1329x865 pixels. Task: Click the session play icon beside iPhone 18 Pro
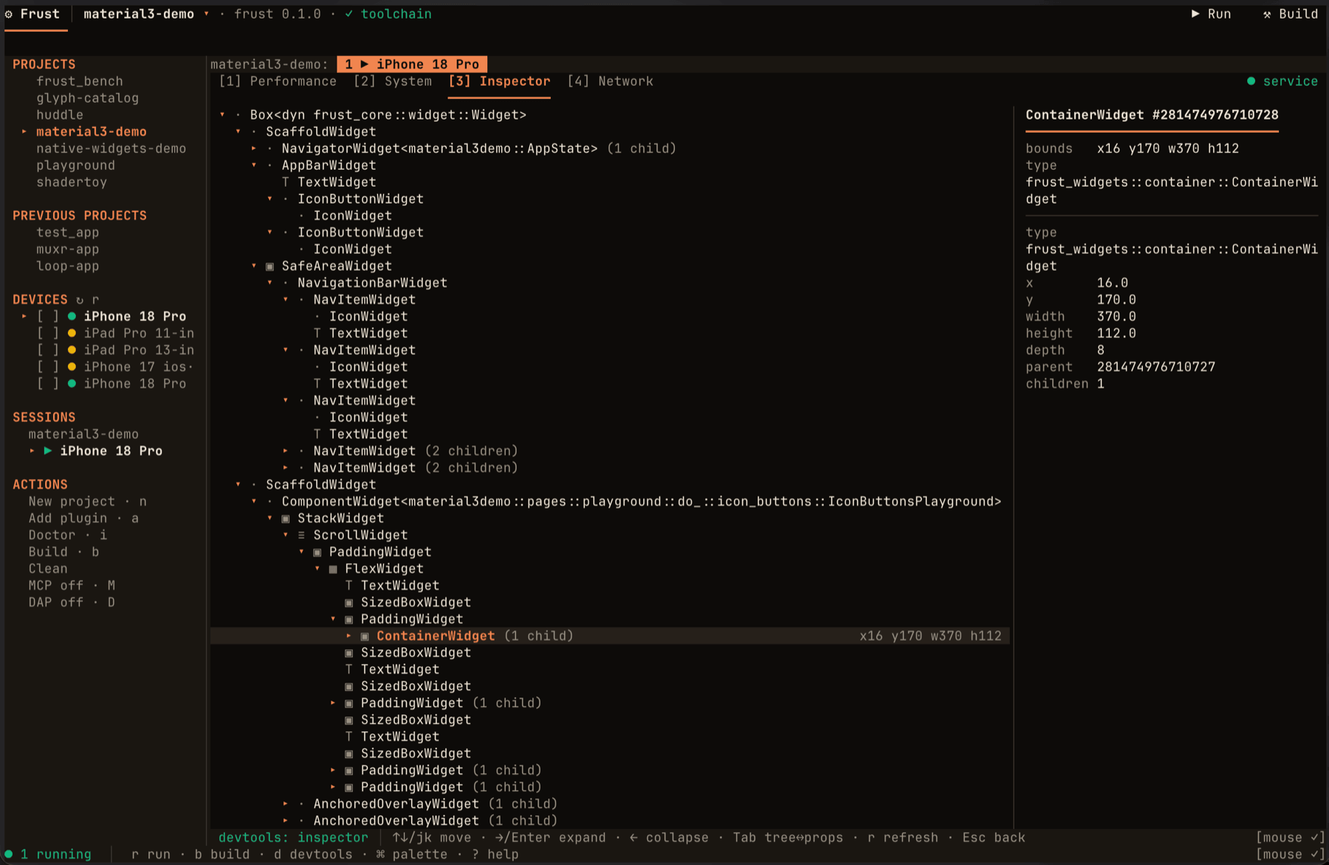48,451
